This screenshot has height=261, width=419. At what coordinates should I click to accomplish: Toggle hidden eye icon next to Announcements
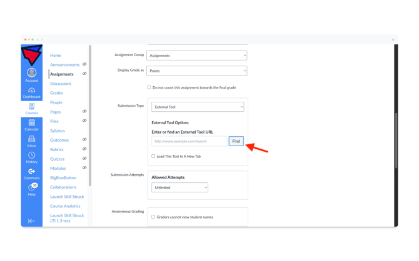(84, 64)
